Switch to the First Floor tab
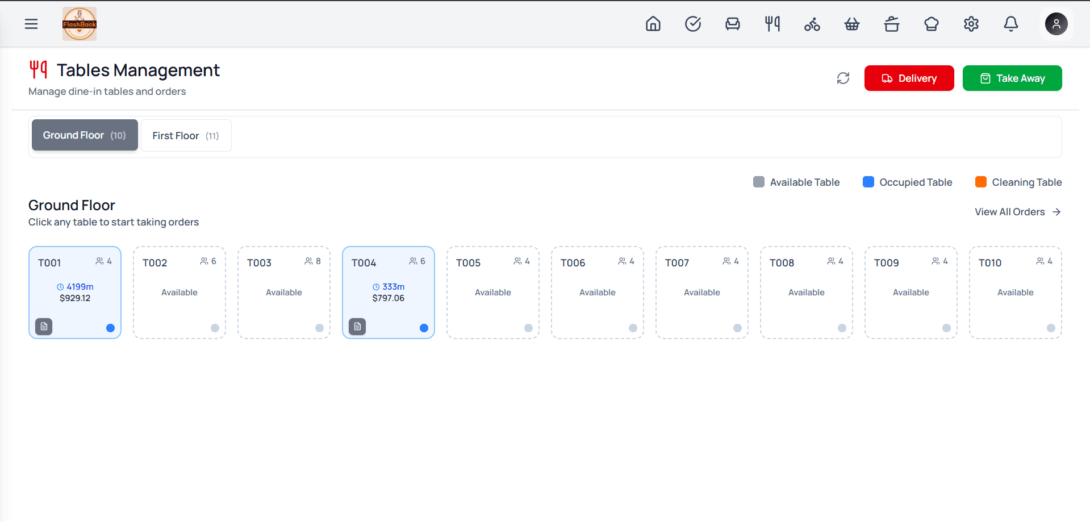Viewport: 1090px width, 522px height. 186,136
